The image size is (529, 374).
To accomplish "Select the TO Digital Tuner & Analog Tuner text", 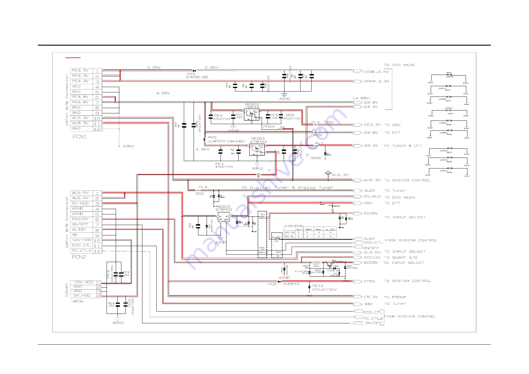I will coord(287,188).
